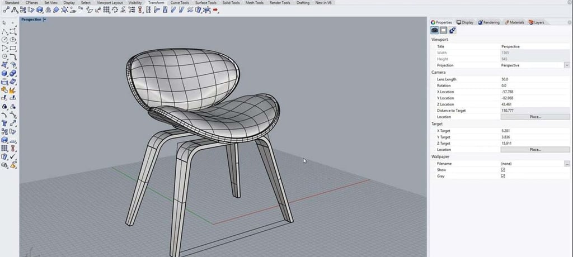Pick the selection pointer tool in sidebar
The image size is (573, 257).
click(4, 23)
